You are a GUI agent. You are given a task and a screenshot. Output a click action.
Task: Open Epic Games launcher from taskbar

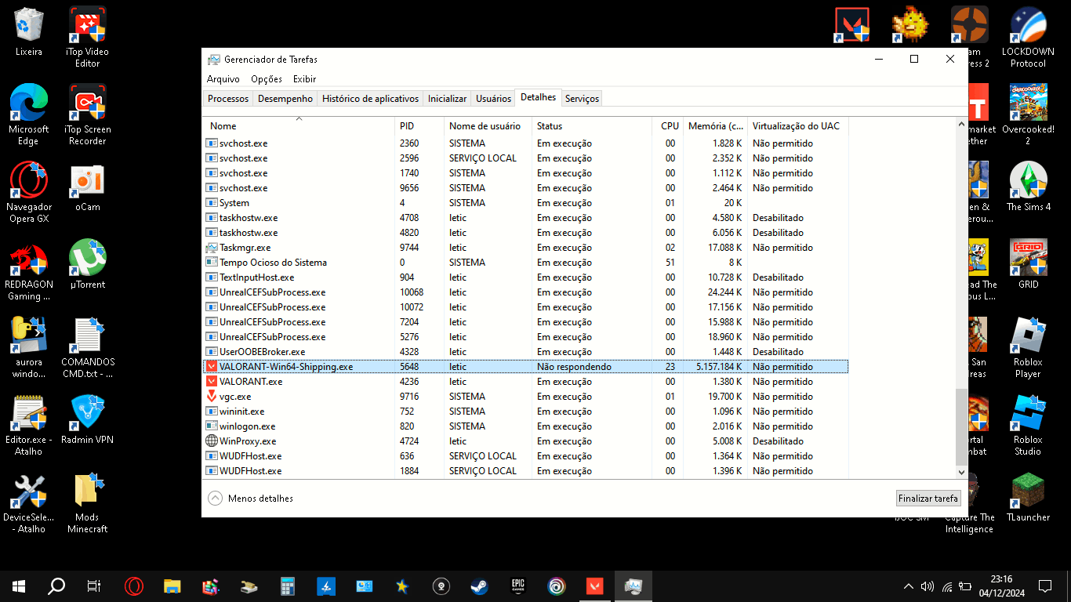pyautogui.click(x=517, y=586)
